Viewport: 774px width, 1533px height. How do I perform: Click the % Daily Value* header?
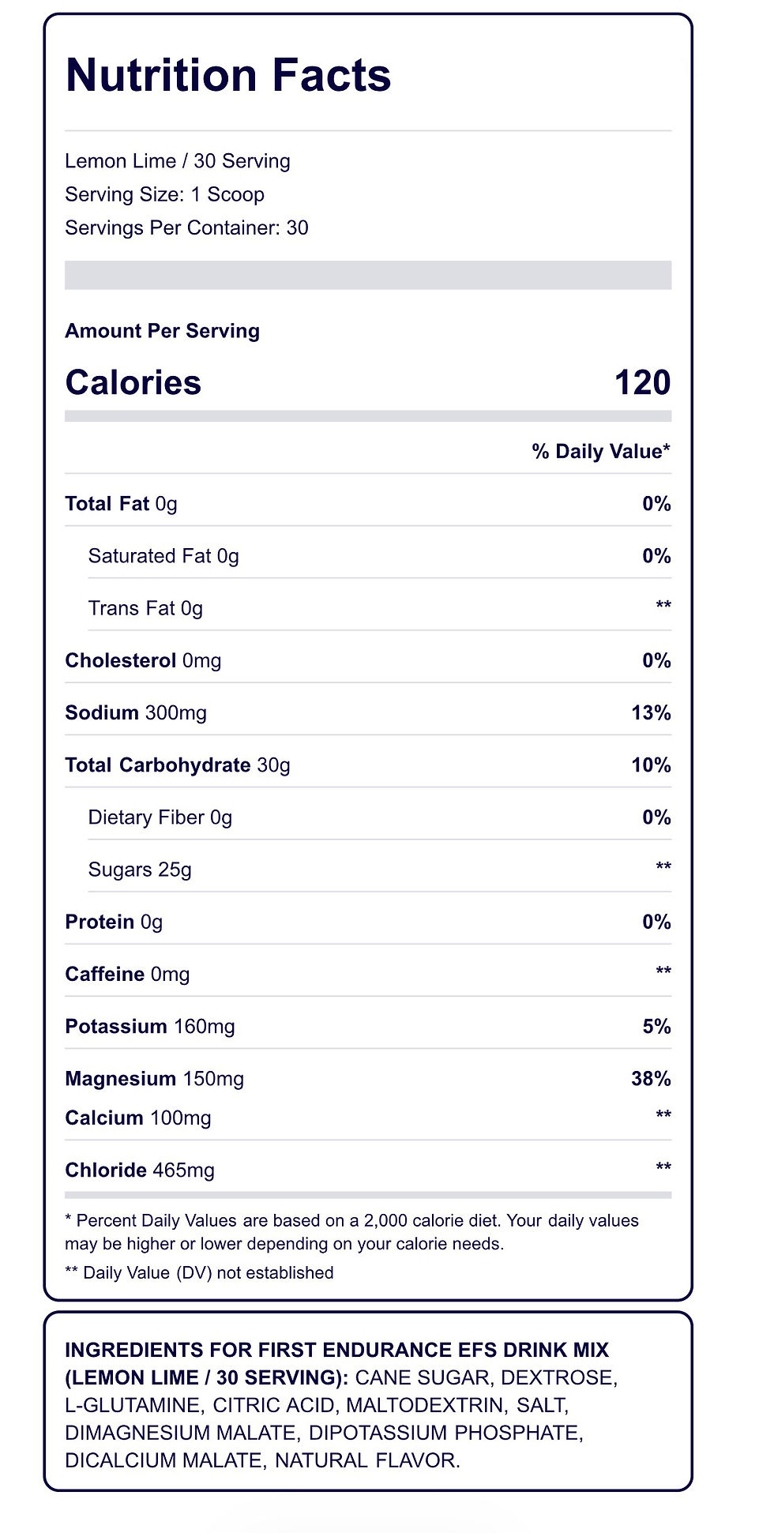point(601,451)
